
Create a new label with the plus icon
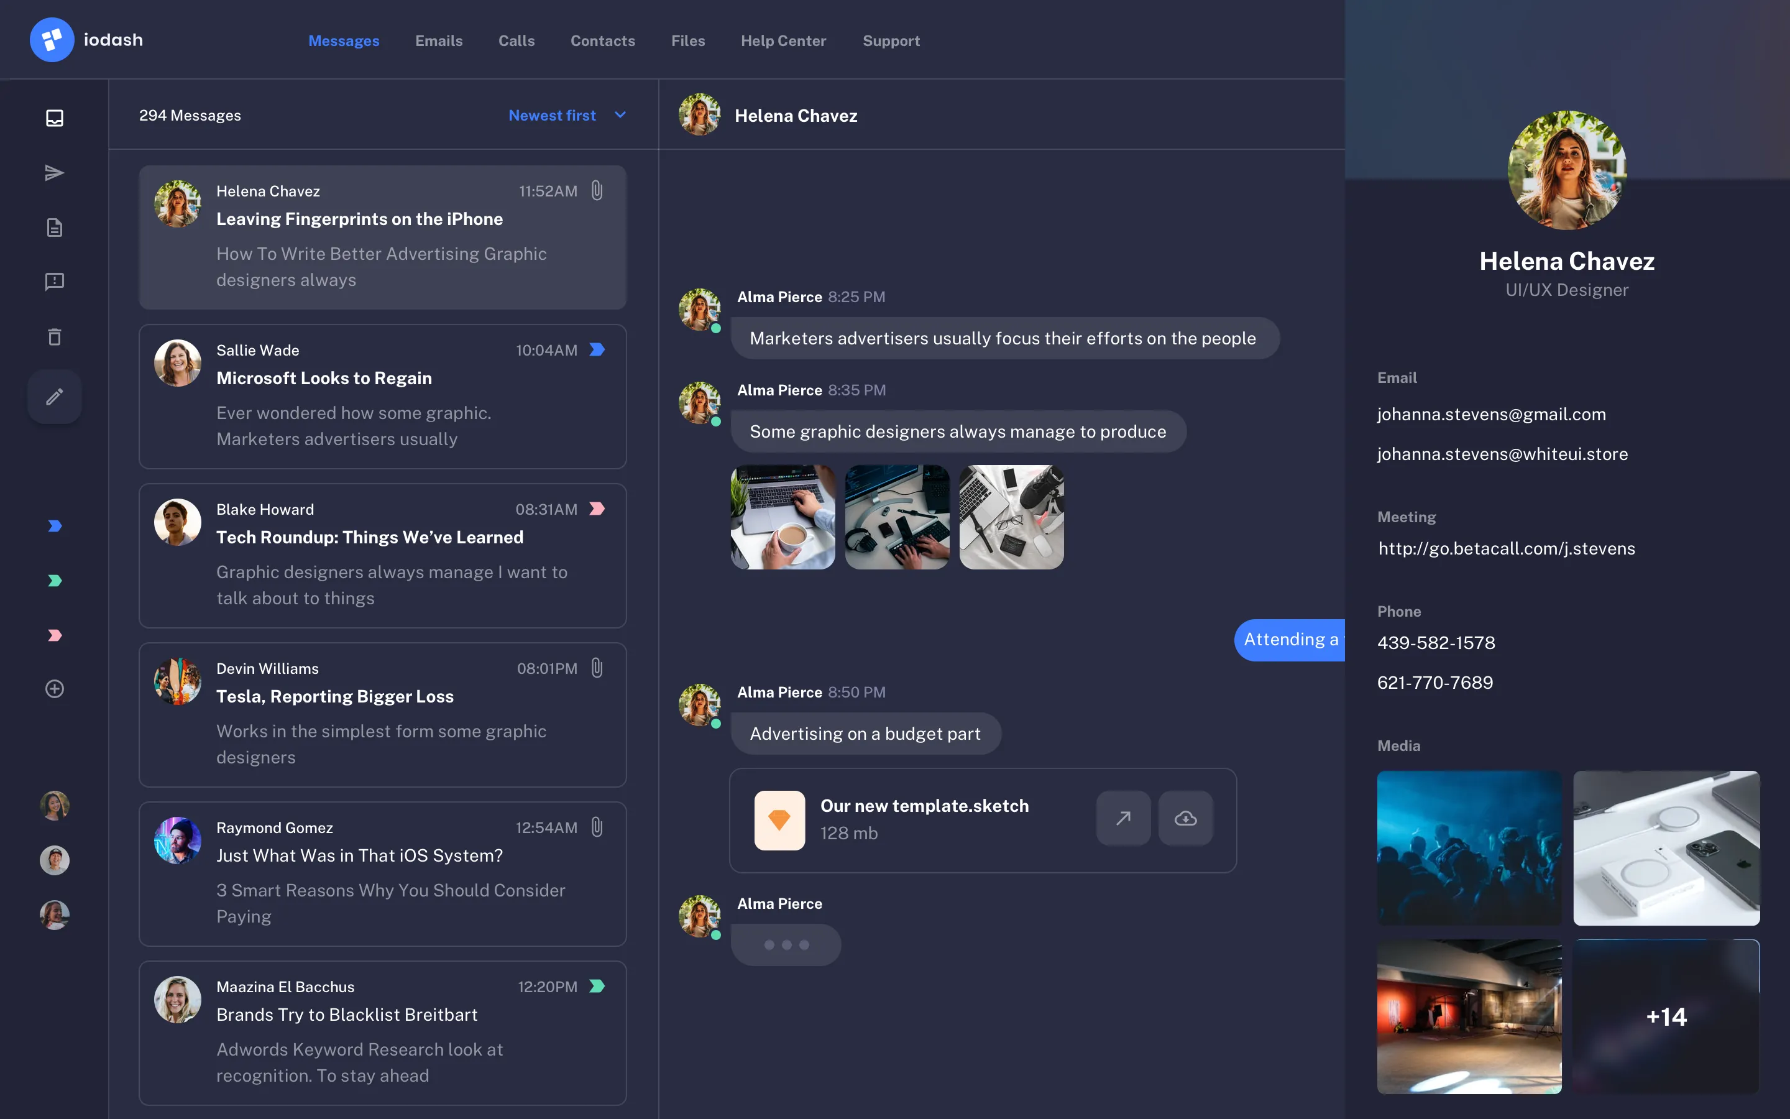[54, 688]
